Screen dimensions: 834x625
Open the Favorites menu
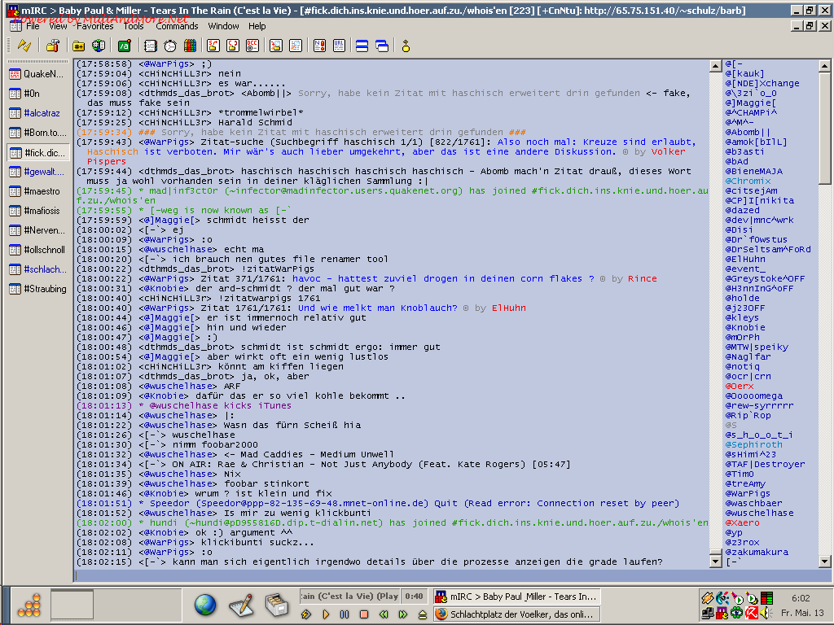tap(94, 26)
